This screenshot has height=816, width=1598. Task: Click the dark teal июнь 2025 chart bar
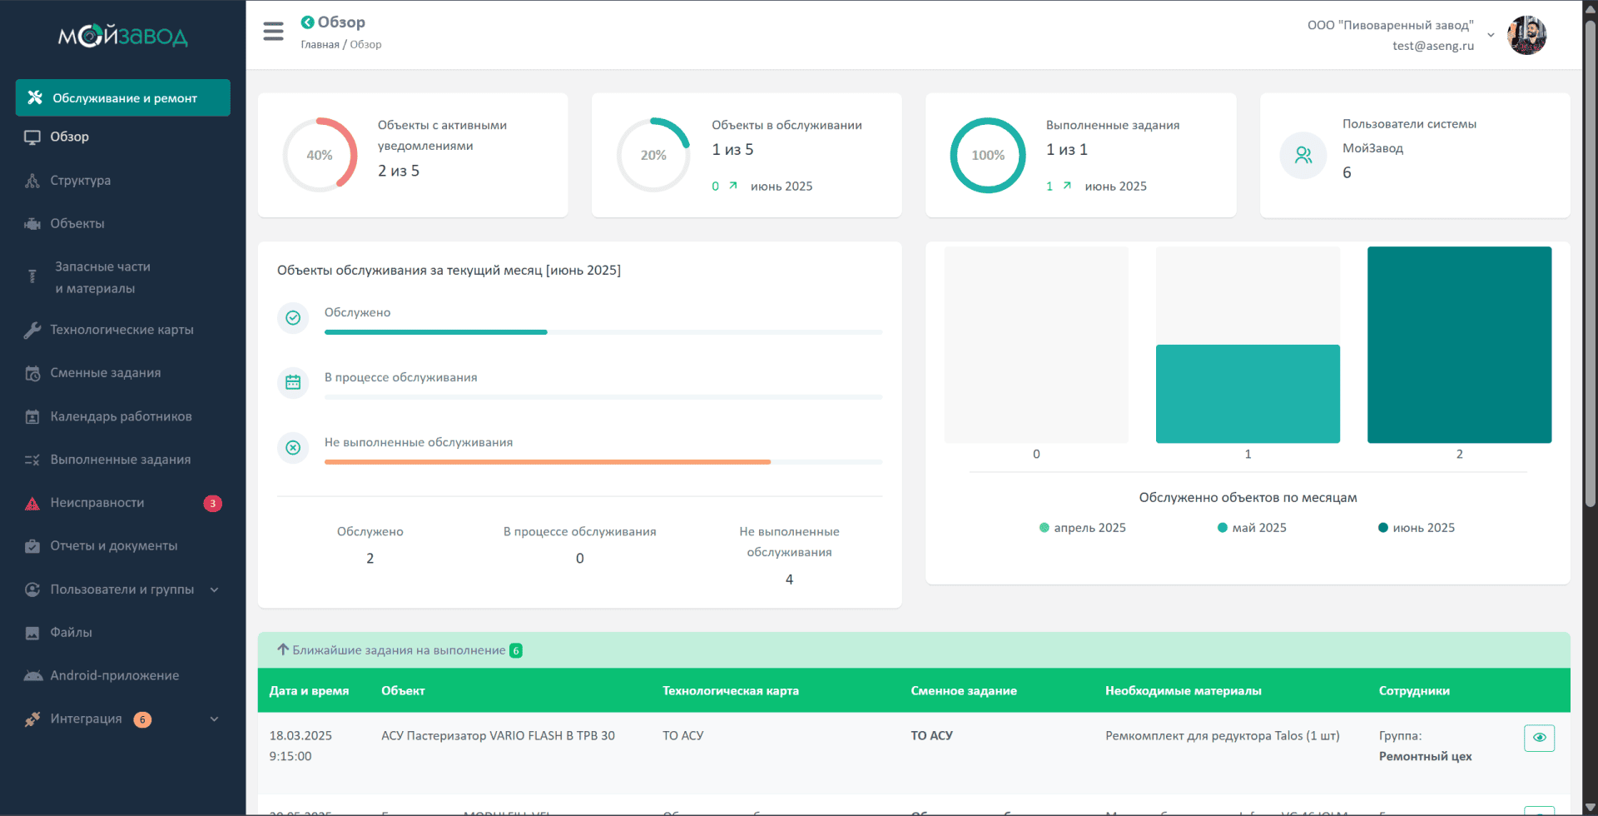tap(1459, 345)
